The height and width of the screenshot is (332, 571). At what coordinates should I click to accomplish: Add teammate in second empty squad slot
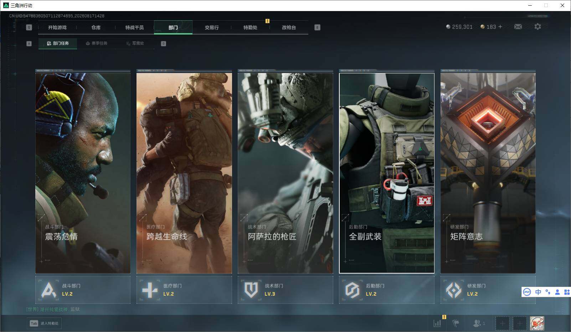click(520, 323)
